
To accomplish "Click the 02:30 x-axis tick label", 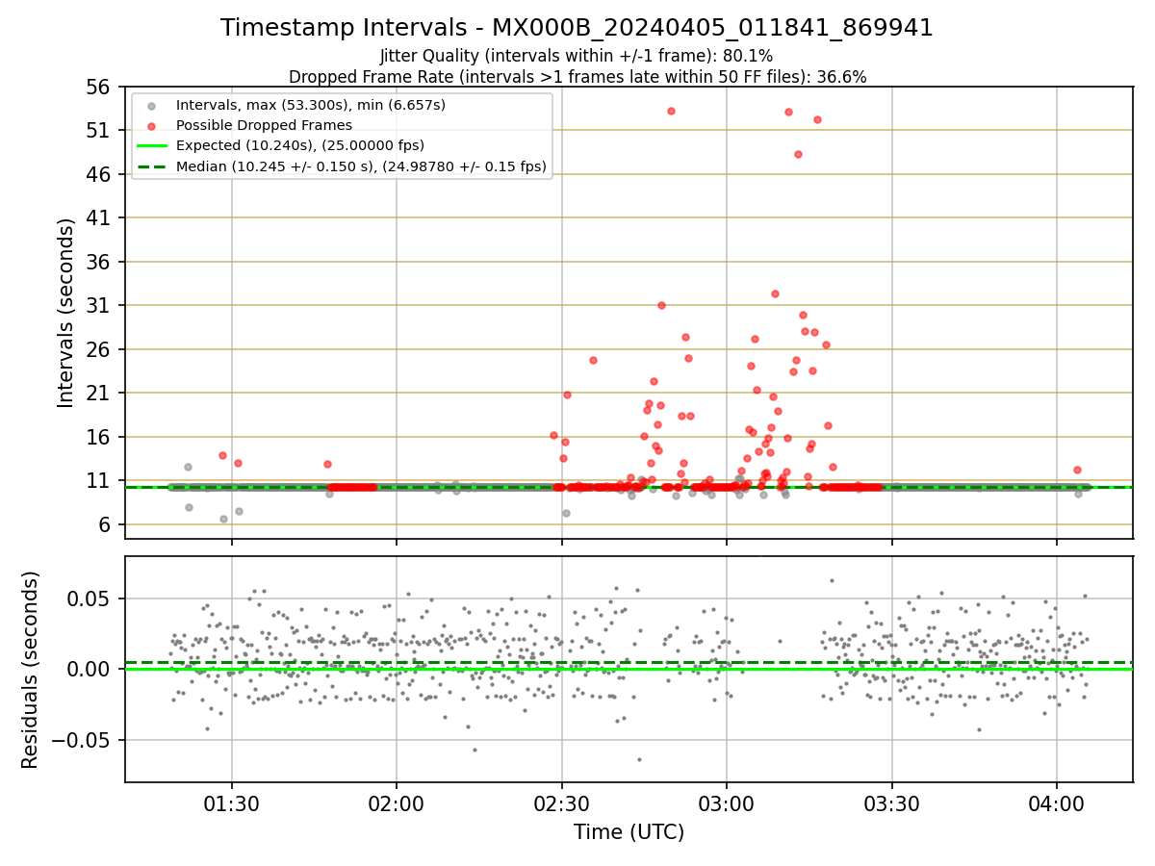I will tap(562, 802).
